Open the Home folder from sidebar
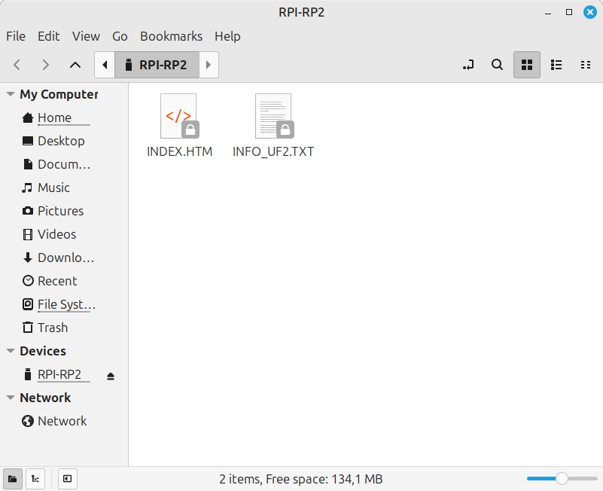 point(53,117)
